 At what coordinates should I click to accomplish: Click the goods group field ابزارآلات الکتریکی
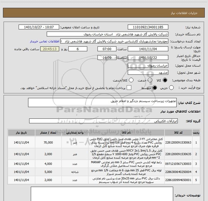[x=104, y=121]
